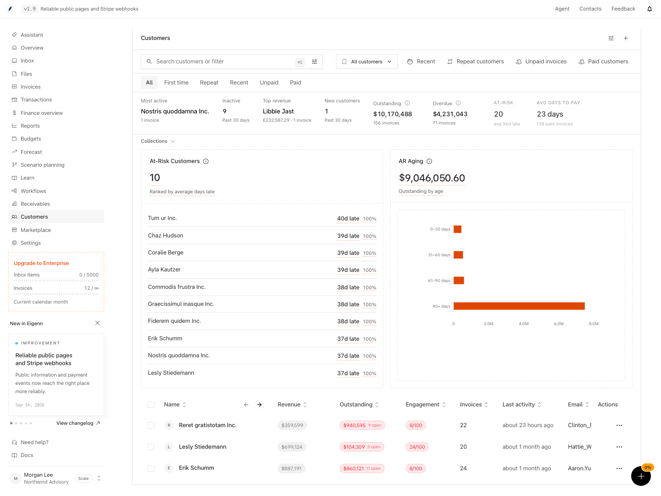Open Scenario planning in the sidebar
This screenshot has height=496, width=661.
pos(56,165)
